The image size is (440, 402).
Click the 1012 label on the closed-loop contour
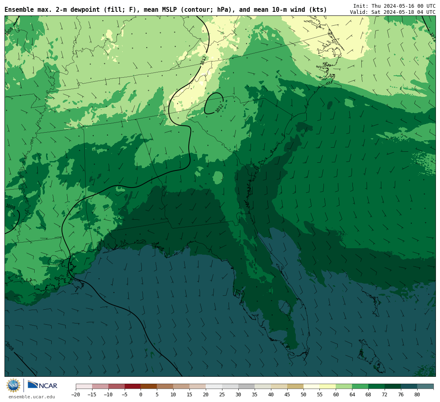pyautogui.click(x=219, y=108)
